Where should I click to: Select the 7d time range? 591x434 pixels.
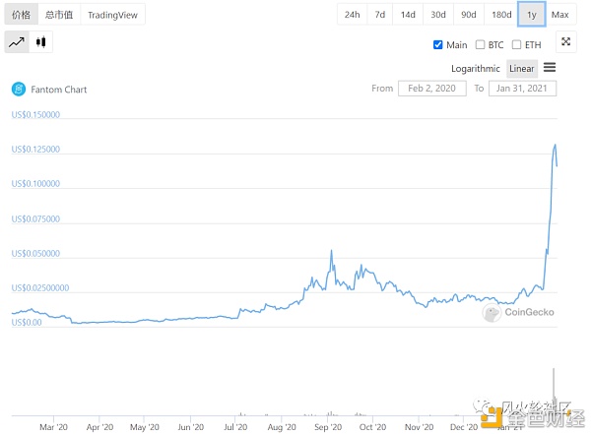click(380, 15)
